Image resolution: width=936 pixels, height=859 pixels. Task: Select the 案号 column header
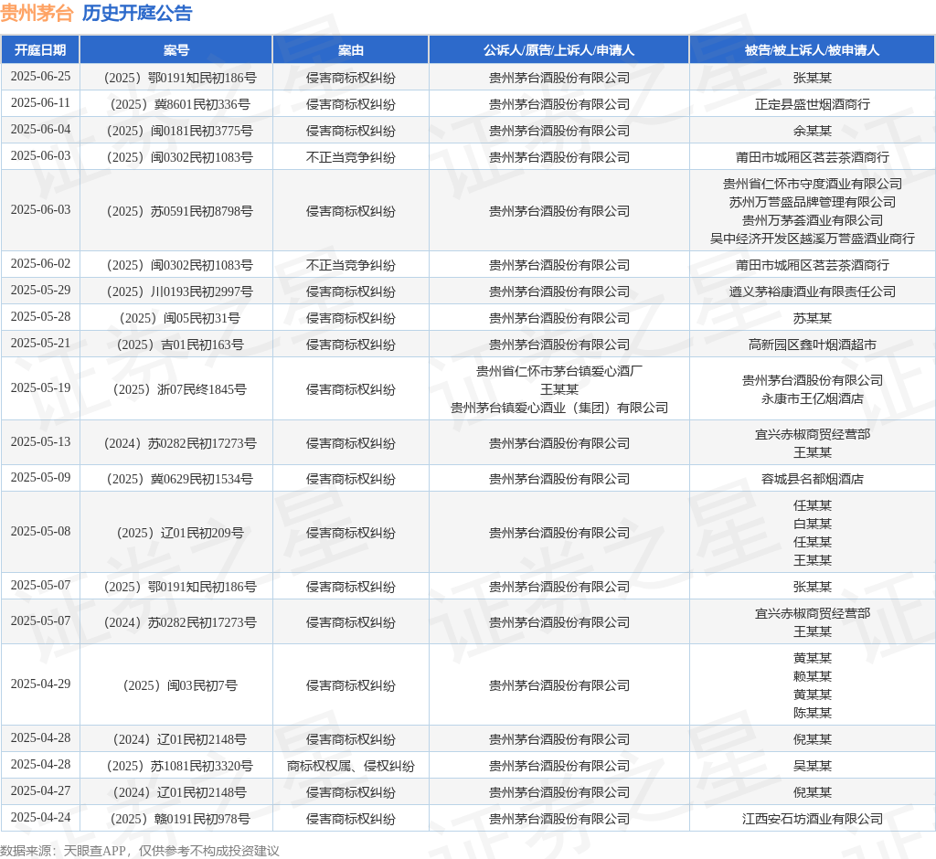tap(176, 50)
